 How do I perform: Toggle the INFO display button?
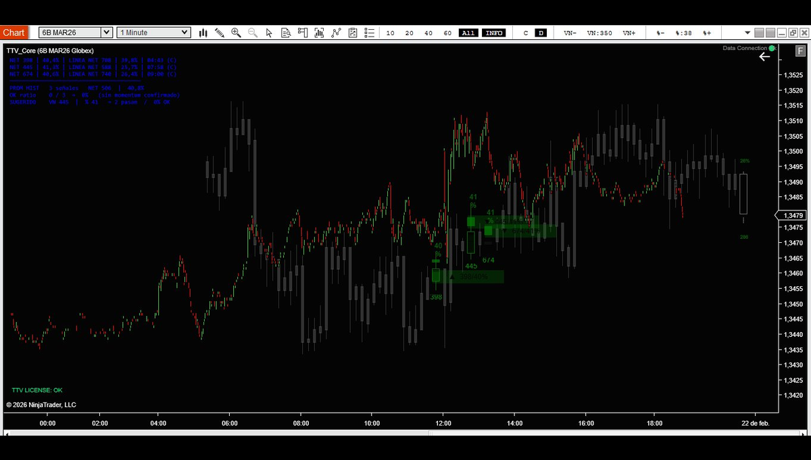[494, 32]
